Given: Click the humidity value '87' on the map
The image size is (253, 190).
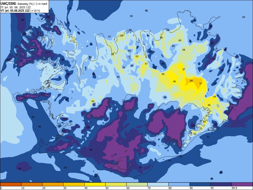Looking at the screenshot, I should click(110, 37).
